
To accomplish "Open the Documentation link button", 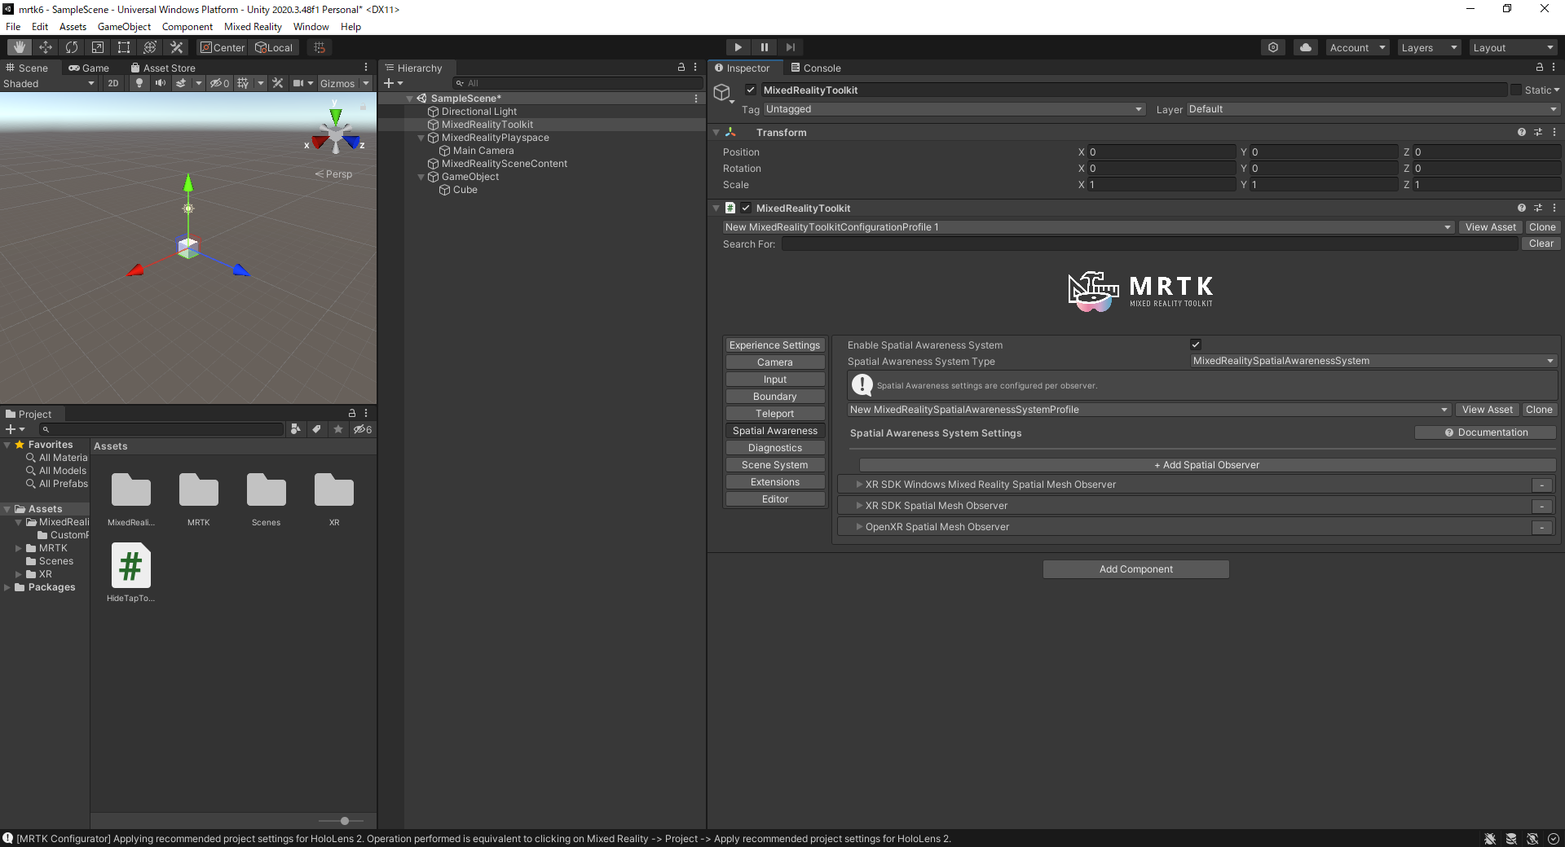I will (x=1486, y=432).
